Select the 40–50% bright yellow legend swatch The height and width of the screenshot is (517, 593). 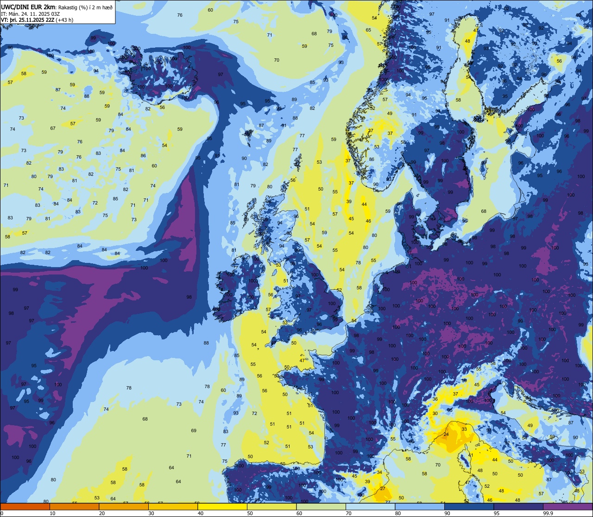point(222,506)
